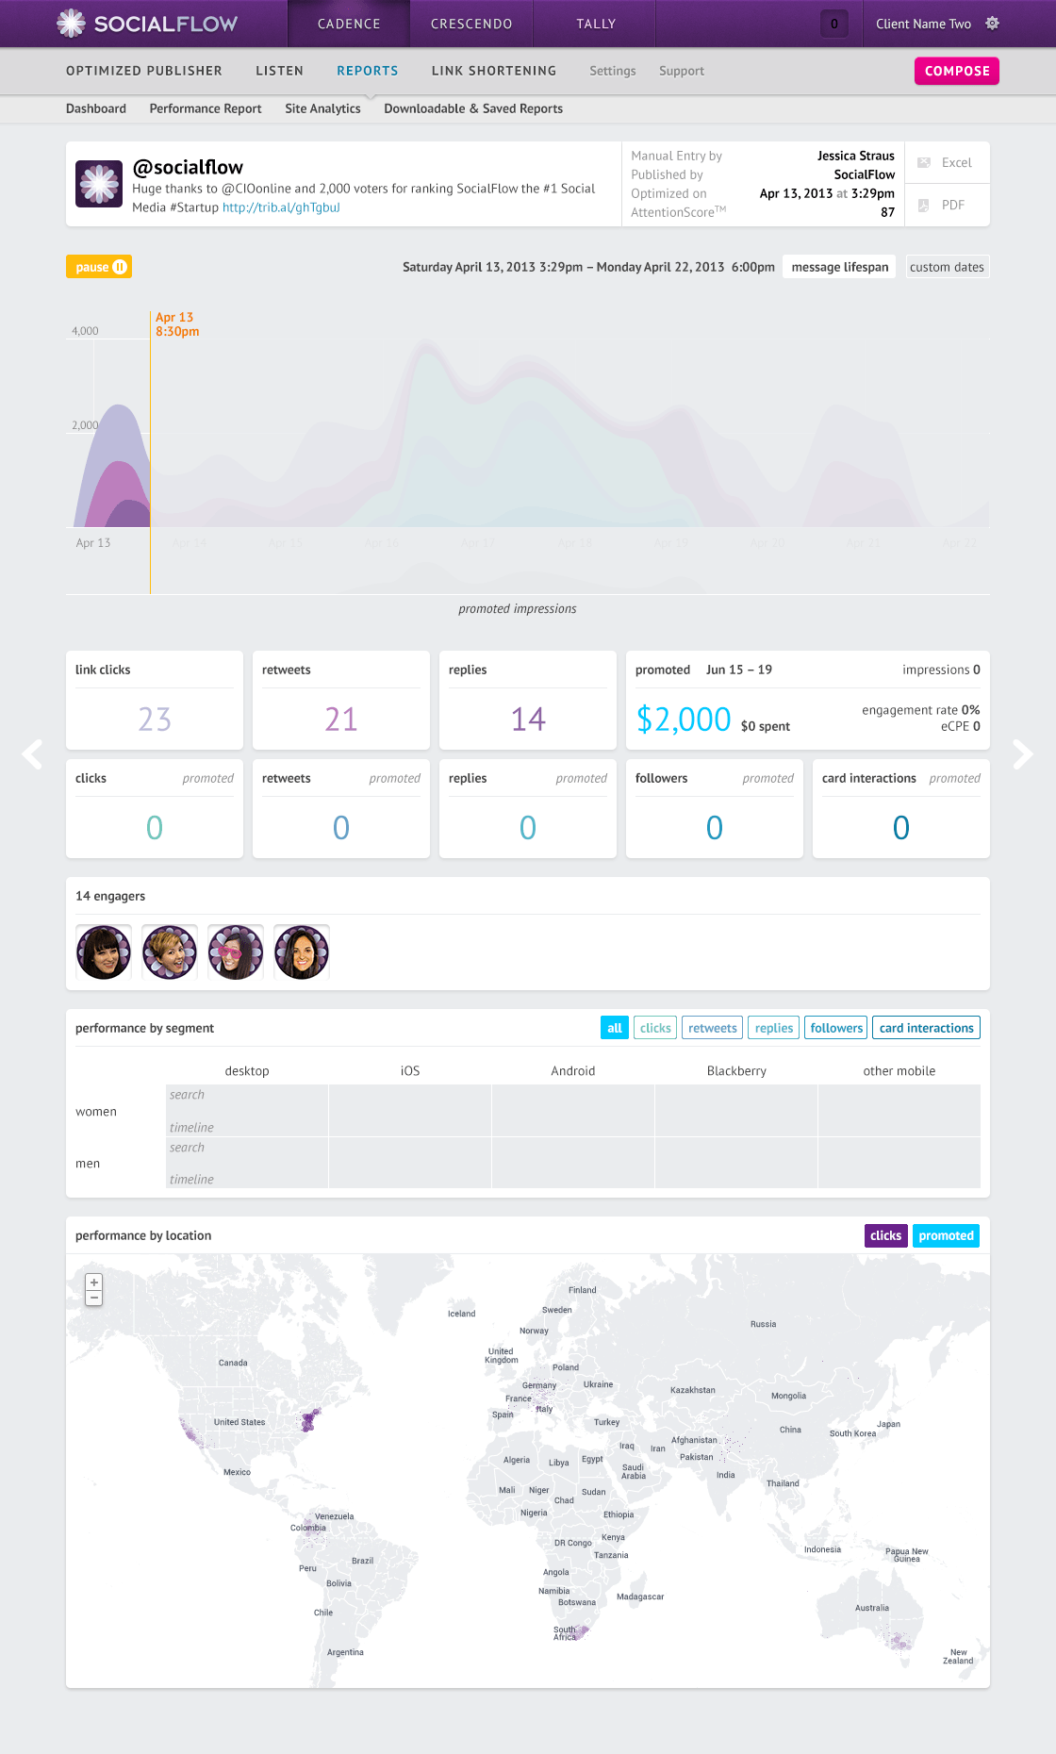
Task: Switch to the Cadence tab
Action: 349,24
